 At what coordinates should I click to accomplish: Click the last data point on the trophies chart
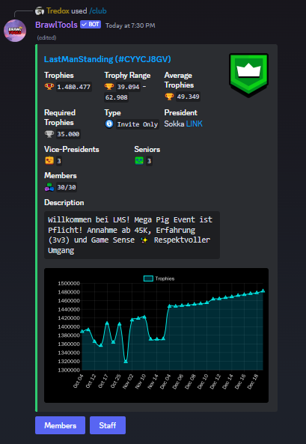click(263, 291)
